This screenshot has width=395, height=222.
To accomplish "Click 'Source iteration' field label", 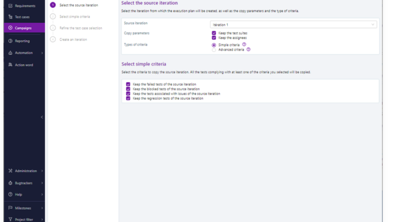I will [x=136, y=23].
